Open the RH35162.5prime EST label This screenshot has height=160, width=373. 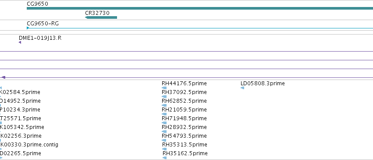(185, 153)
